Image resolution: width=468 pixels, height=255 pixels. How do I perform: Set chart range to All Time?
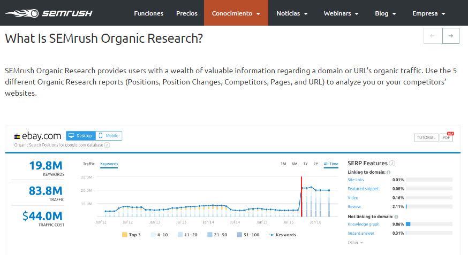331,164
